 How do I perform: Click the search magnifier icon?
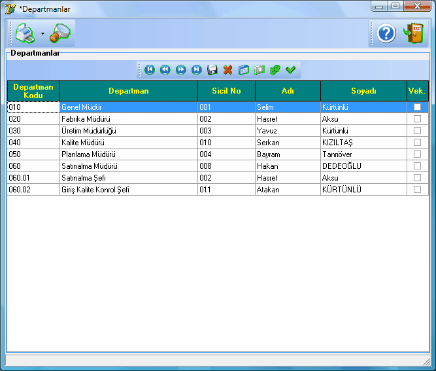[61, 33]
